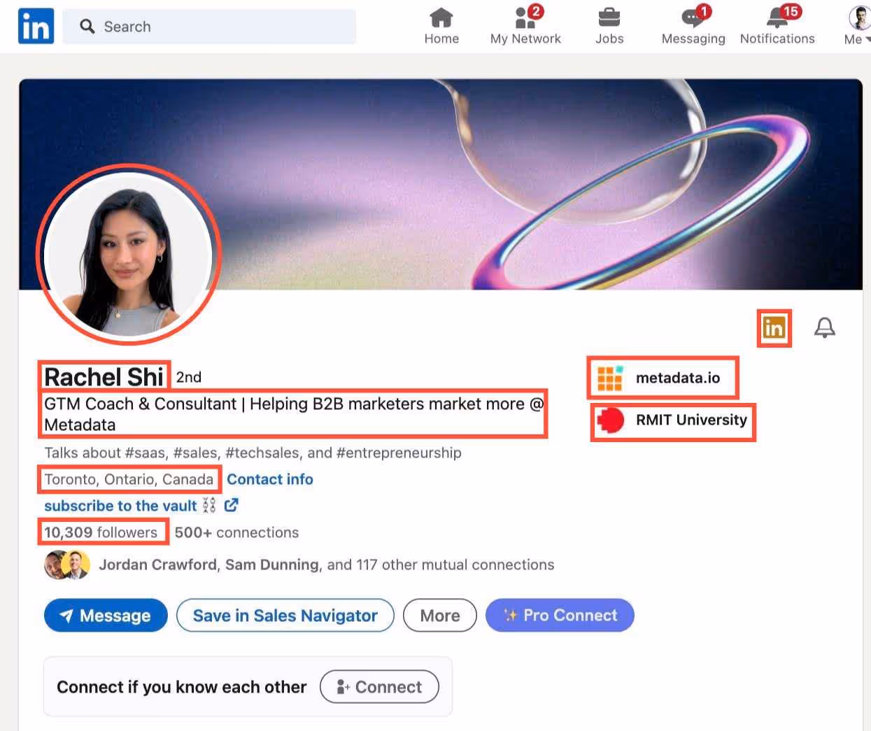Show mutual connections with Jordan Crawford
871x731 pixels.
click(157, 565)
